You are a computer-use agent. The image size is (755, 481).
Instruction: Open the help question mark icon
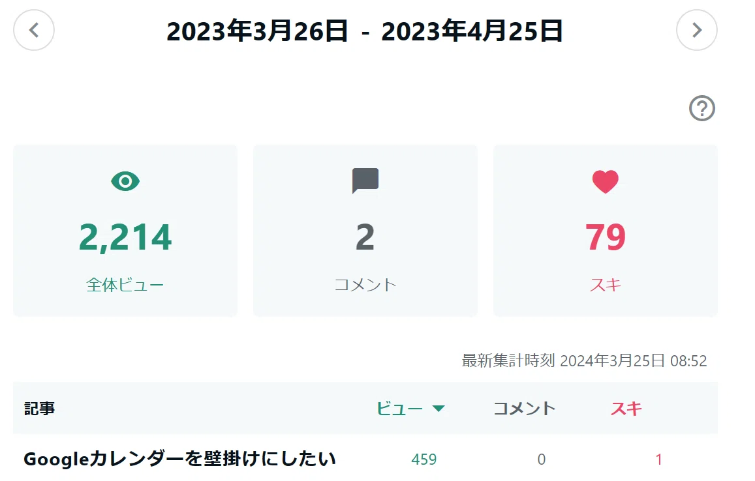702,108
